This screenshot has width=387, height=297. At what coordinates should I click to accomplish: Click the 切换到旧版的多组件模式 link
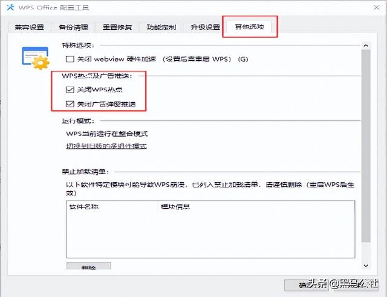click(106, 146)
